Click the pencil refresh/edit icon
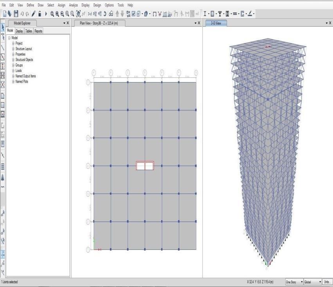Image resolution: width=333 pixels, height=287 pixels. (34, 14)
